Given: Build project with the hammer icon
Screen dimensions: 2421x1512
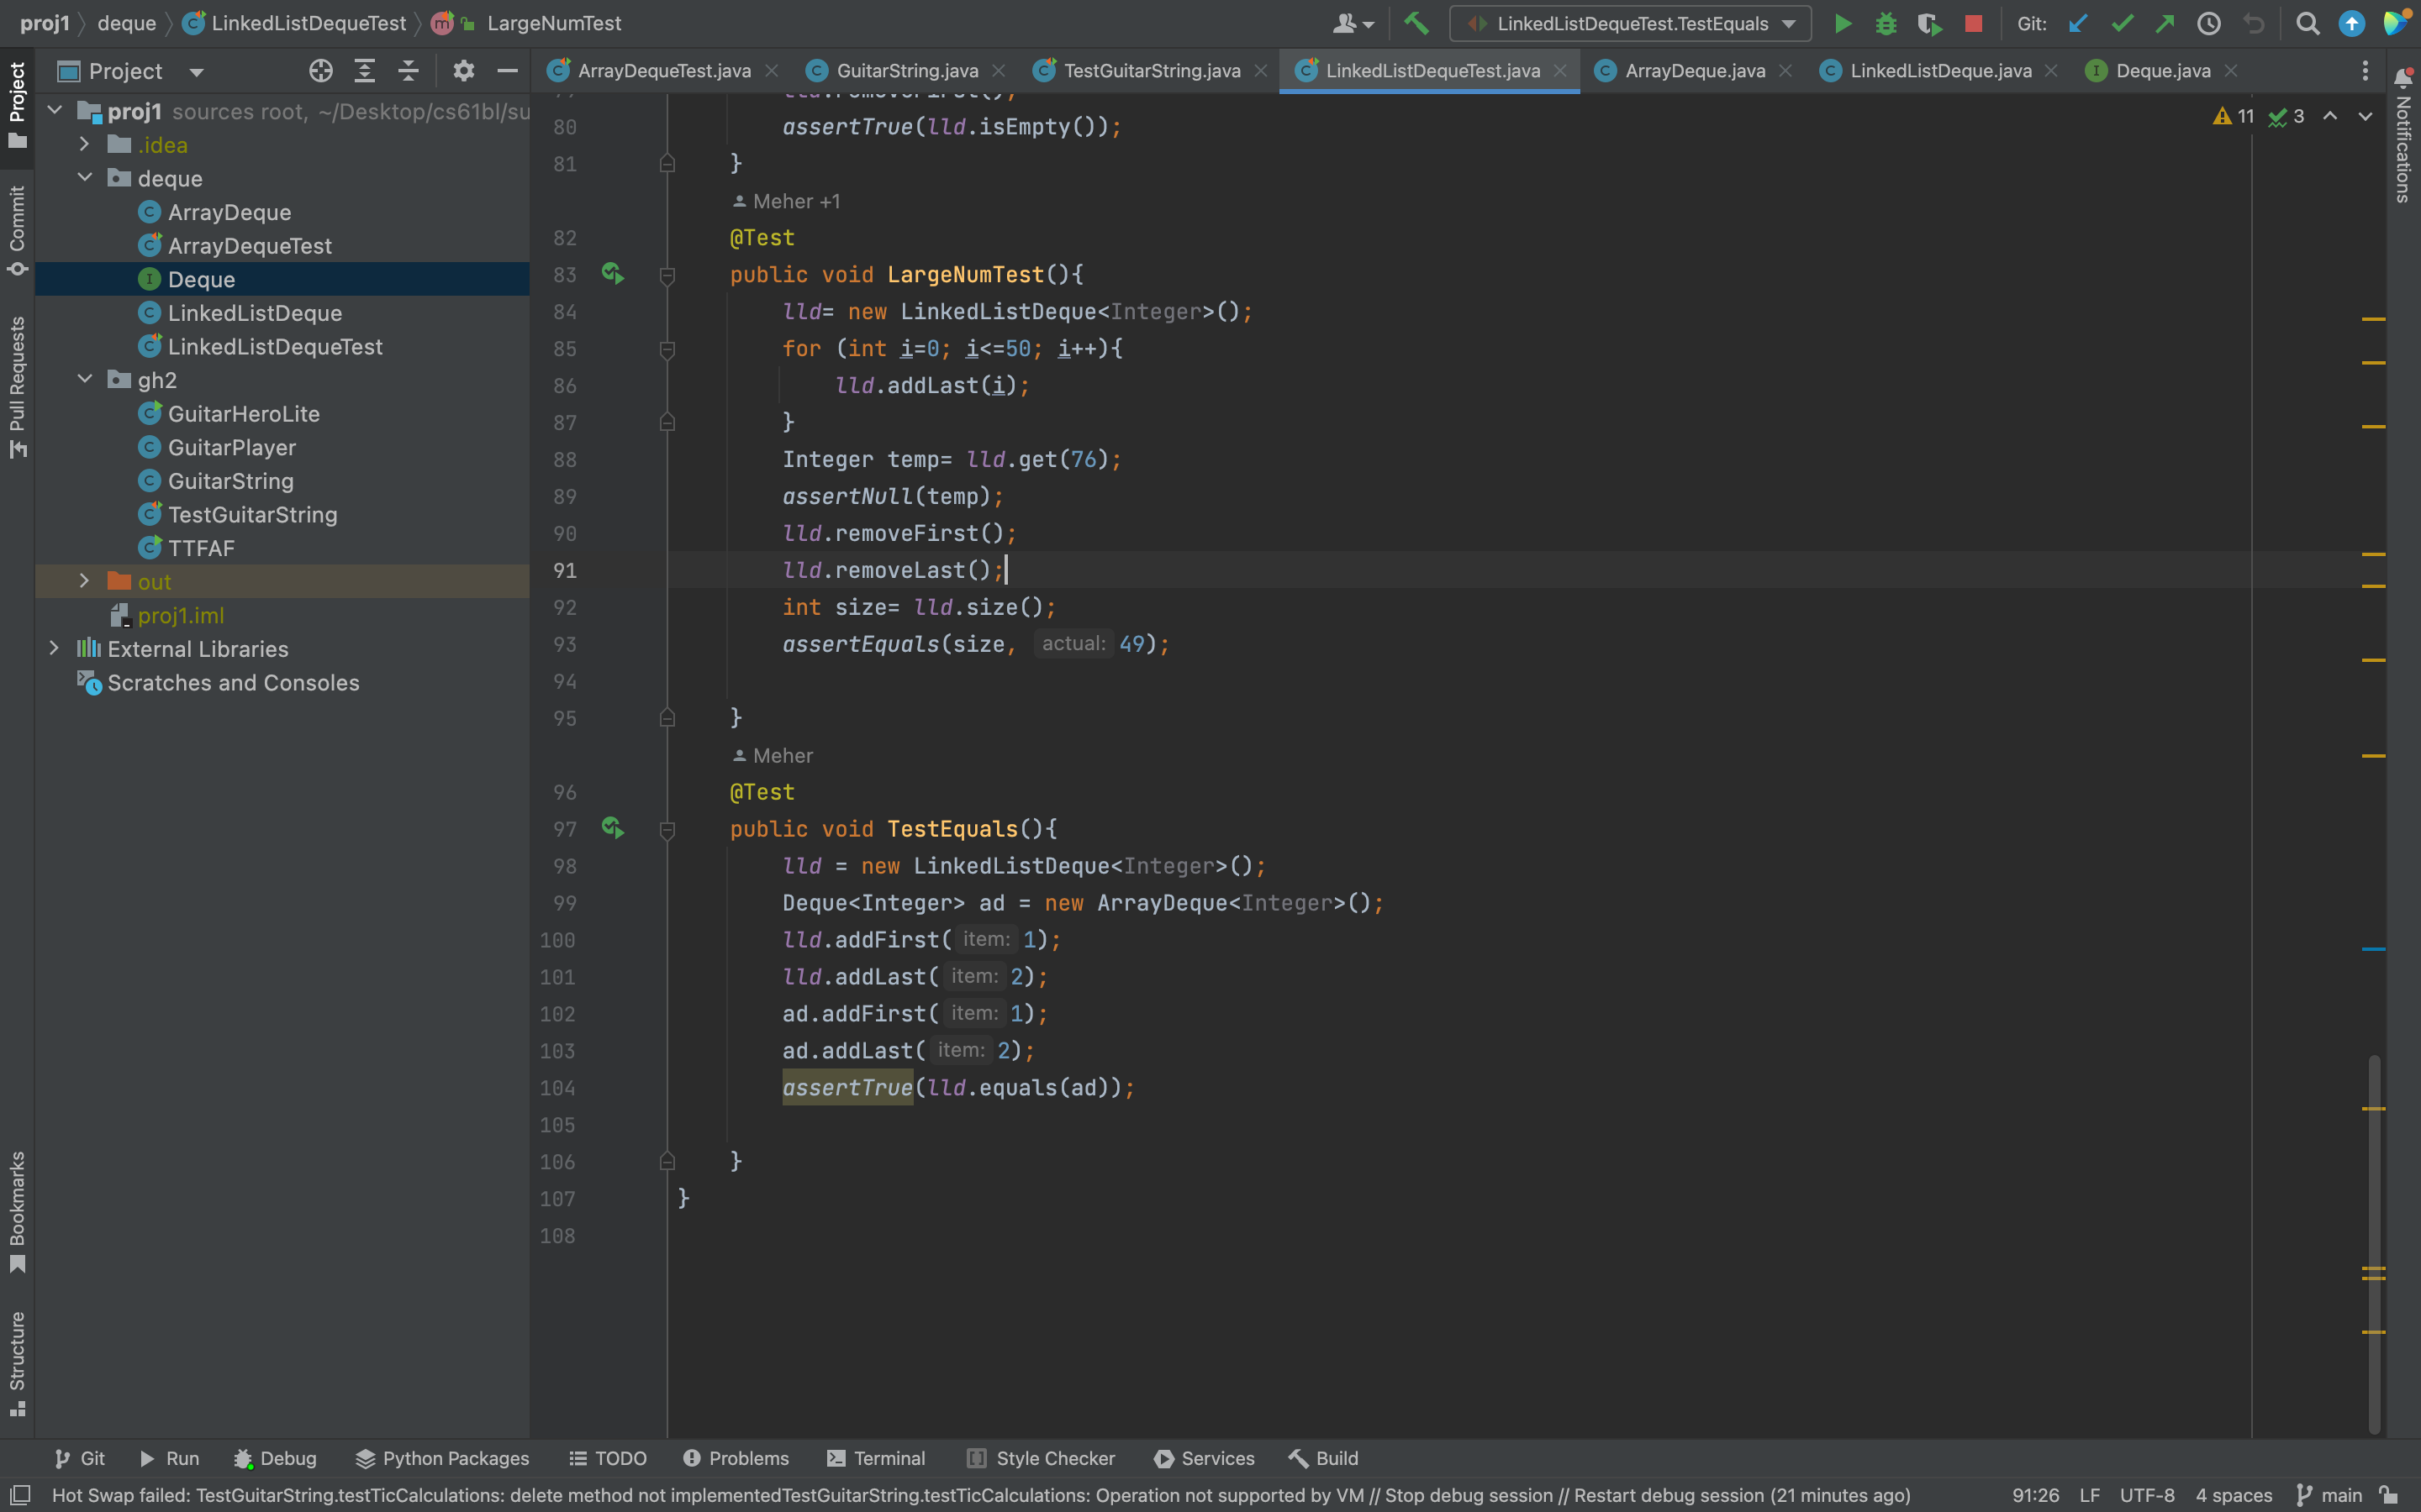Looking at the screenshot, I should [x=1416, y=23].
